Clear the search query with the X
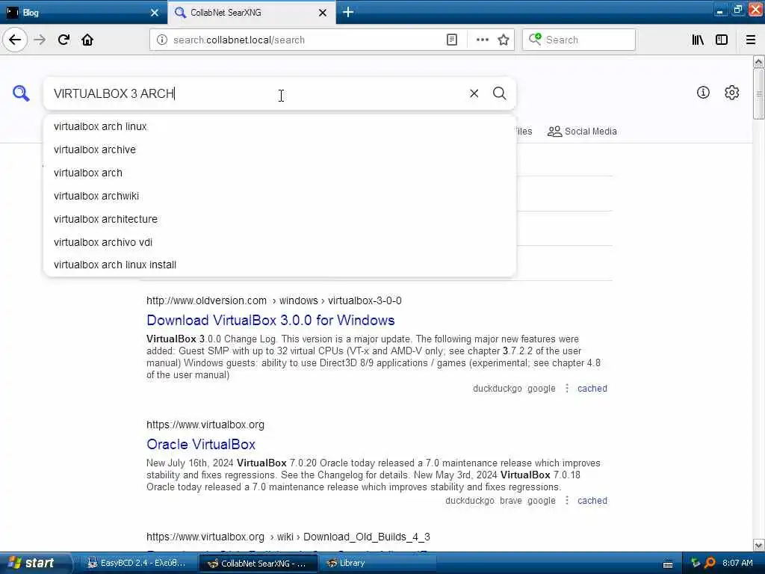 tap(474, 93)
